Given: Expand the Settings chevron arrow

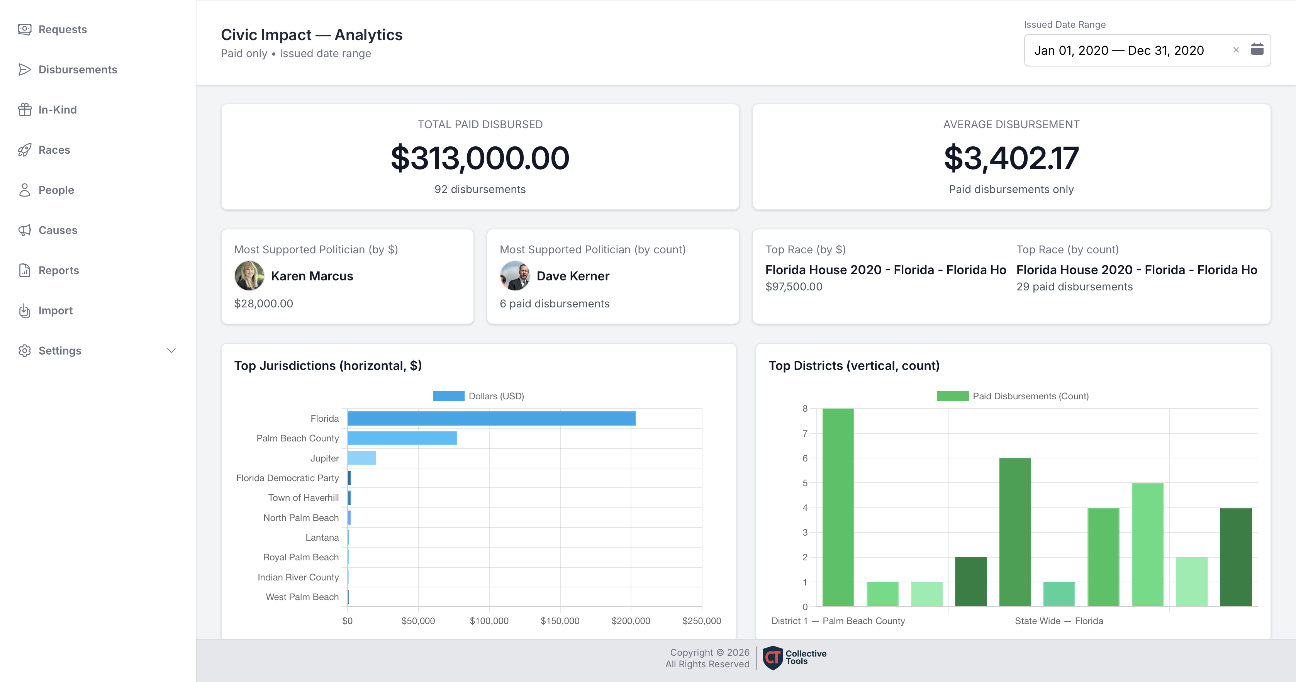Looking at the screenshot, I should click(171, 351).
